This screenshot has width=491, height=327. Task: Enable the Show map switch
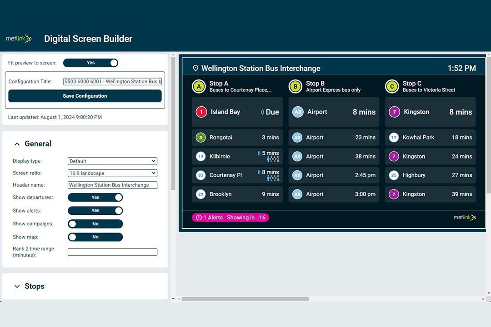point(95,237)
